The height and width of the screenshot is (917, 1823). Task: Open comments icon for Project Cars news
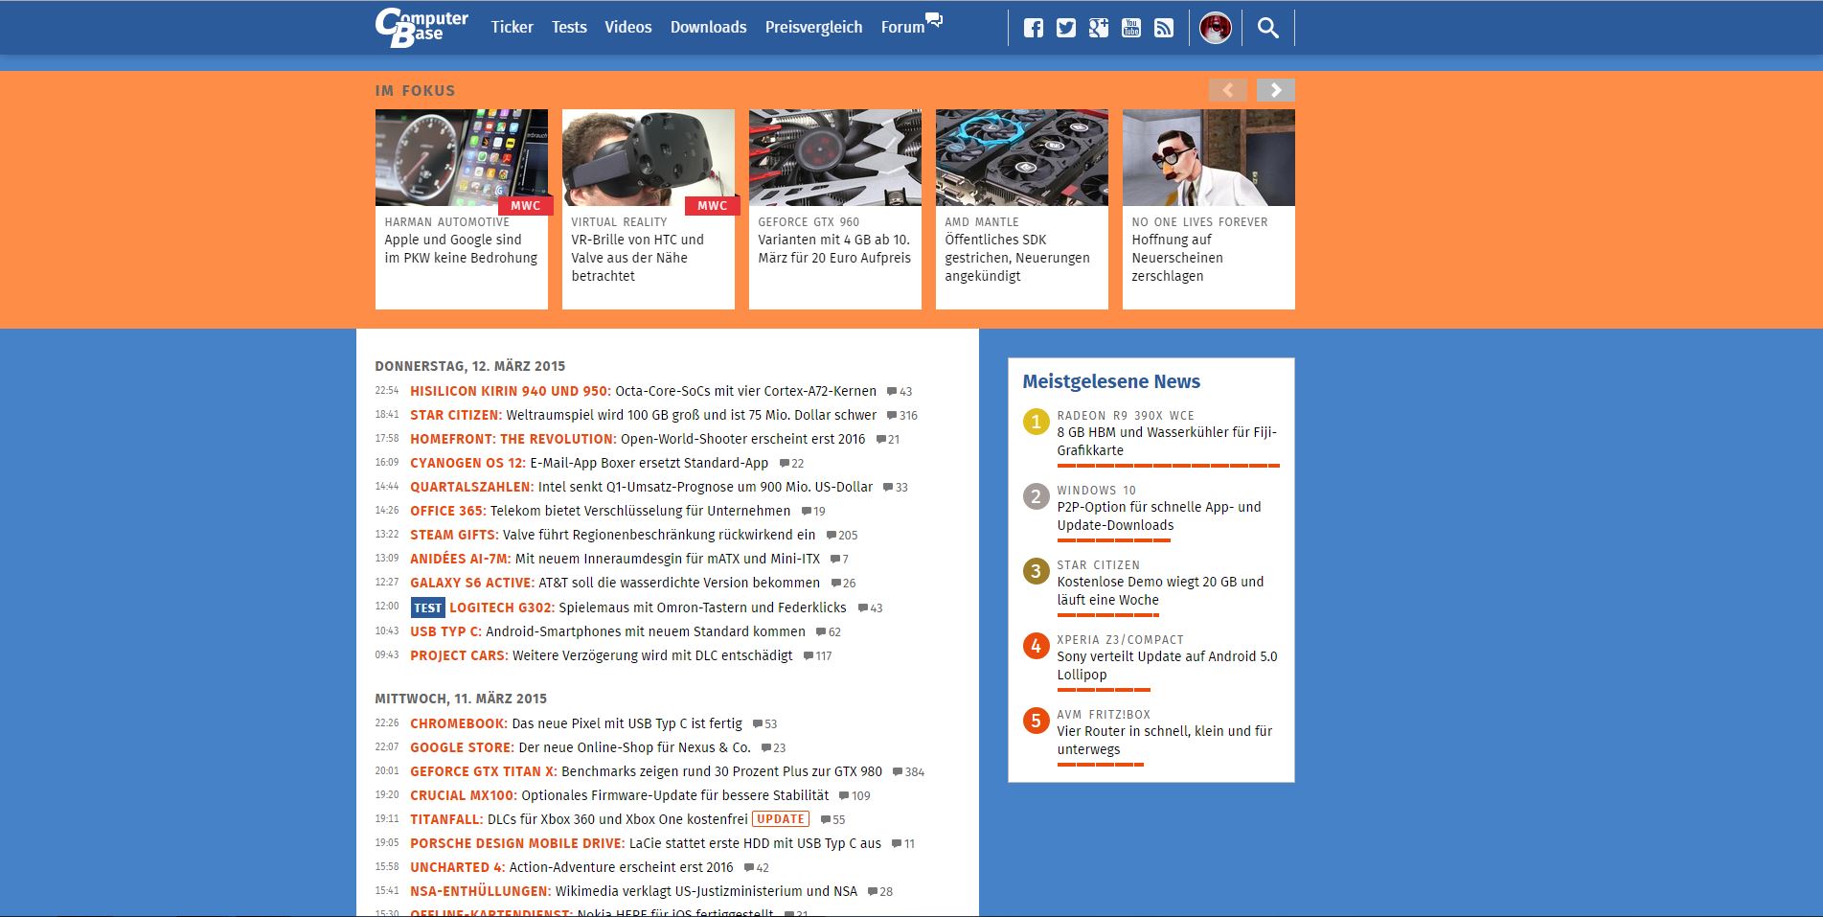(809, 656)
